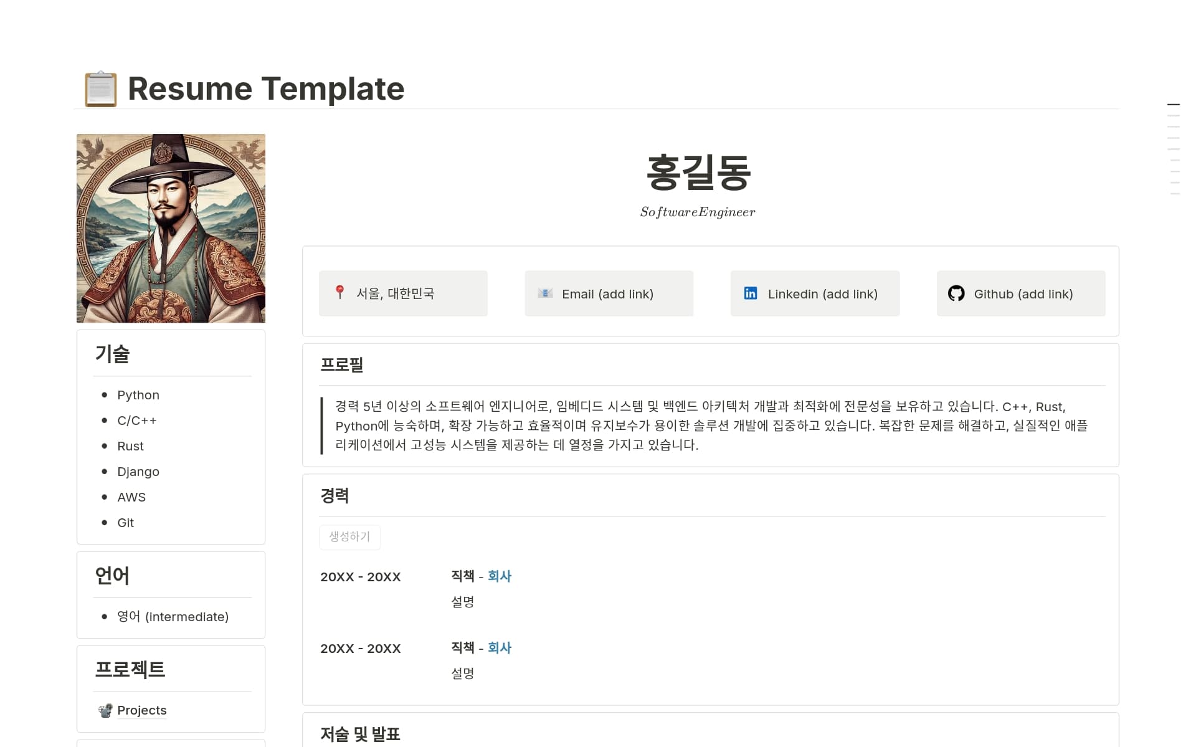The image size is (1196, 747).
Task: Click the 언어 section heading
Action: [x=112, y=576]
